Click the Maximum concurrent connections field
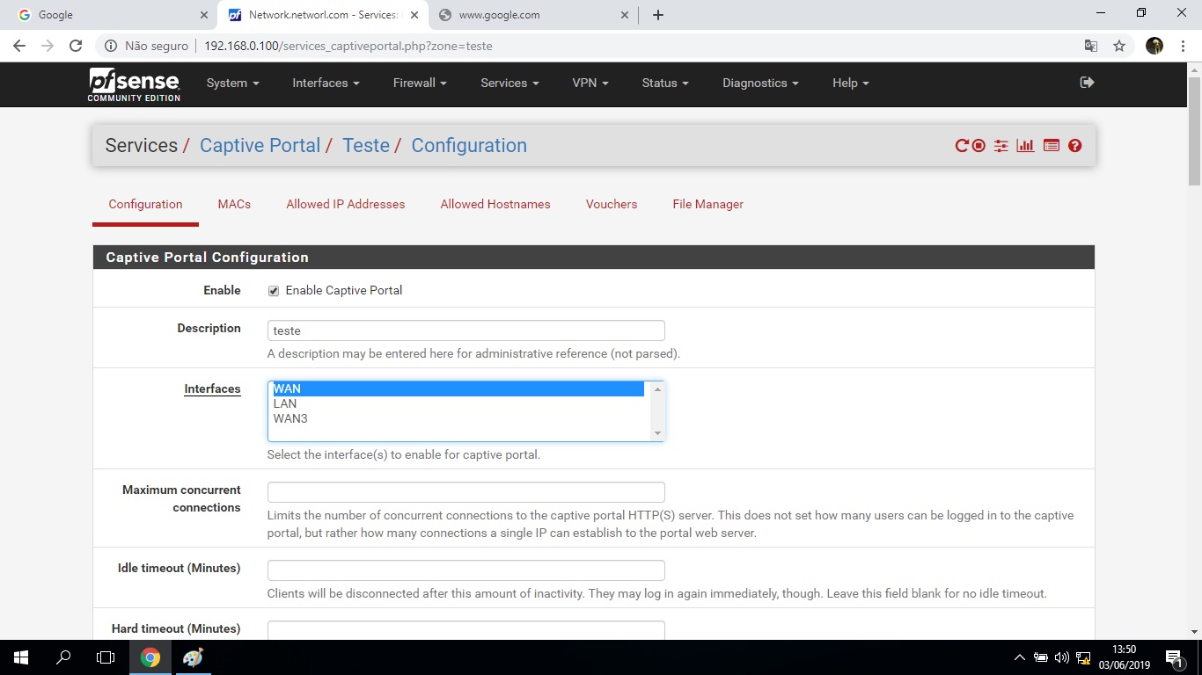The image size is (1202, 675). (x=465, y=492)
